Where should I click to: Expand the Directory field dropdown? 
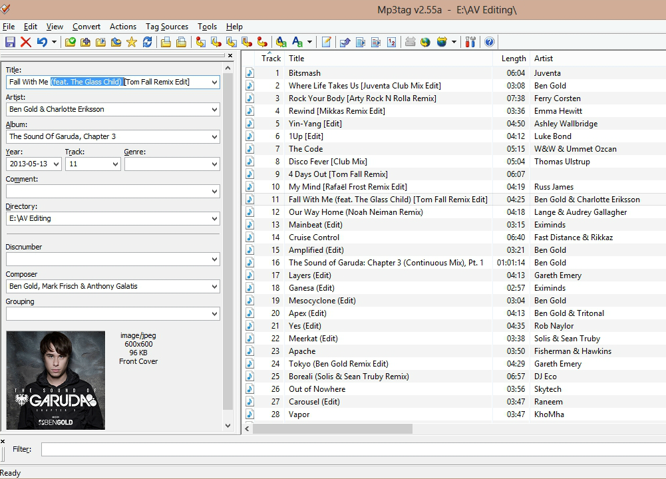[214, 219]
